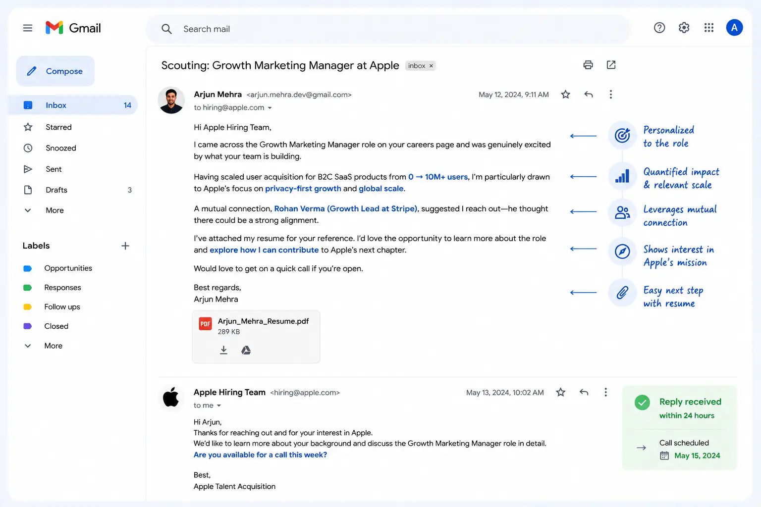
Task: Click the 'global scale' link
Action: [381, 189]
